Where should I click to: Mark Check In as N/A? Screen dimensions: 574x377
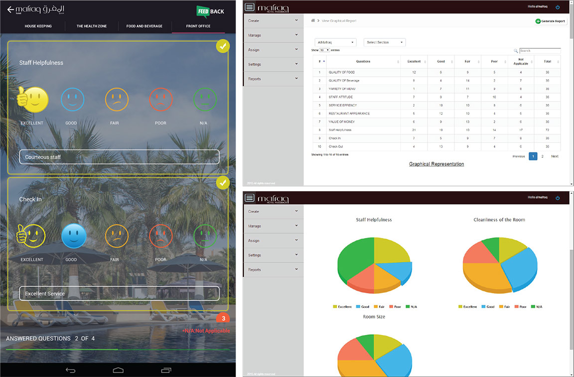point(205,236)
